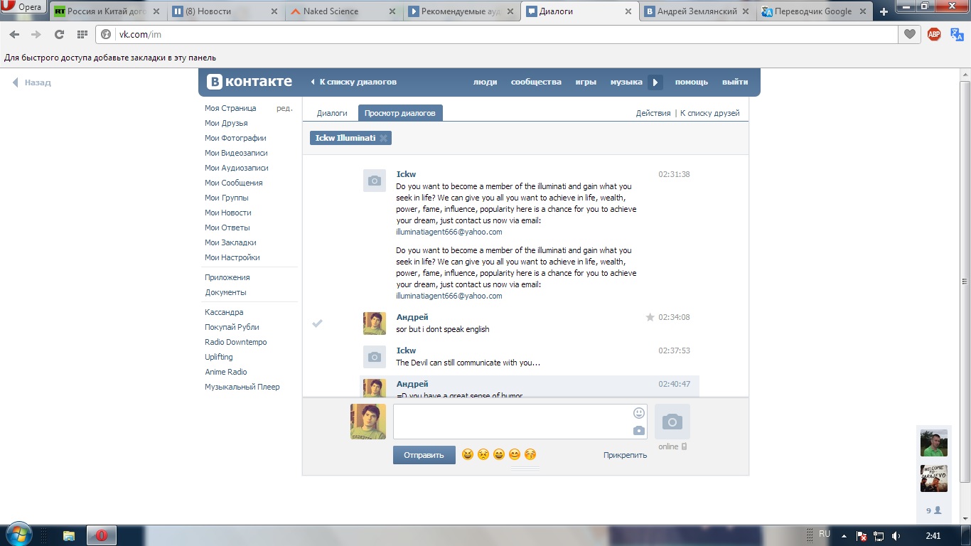Open Мои Сообщения in the sidebar
Screen dimensions: 971x546
[234, 183]
